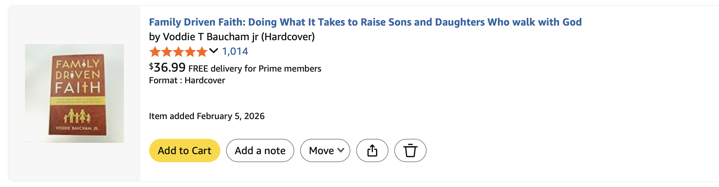Add the book to cart

[x=184, y=150]
